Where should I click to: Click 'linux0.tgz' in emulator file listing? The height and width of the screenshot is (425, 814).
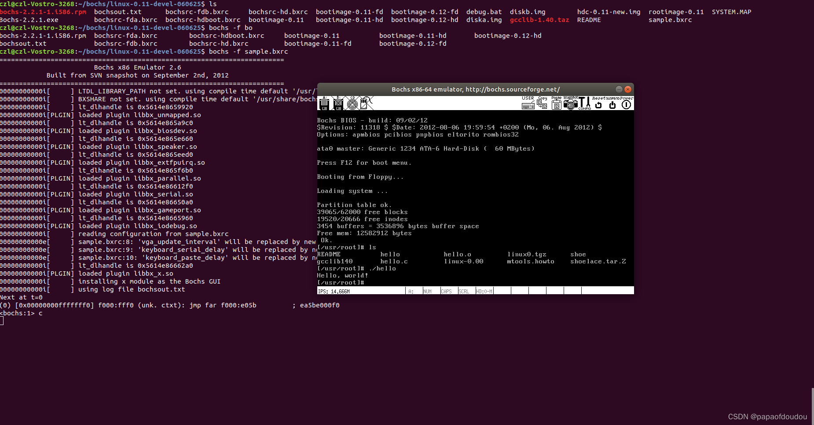point(527,254)
